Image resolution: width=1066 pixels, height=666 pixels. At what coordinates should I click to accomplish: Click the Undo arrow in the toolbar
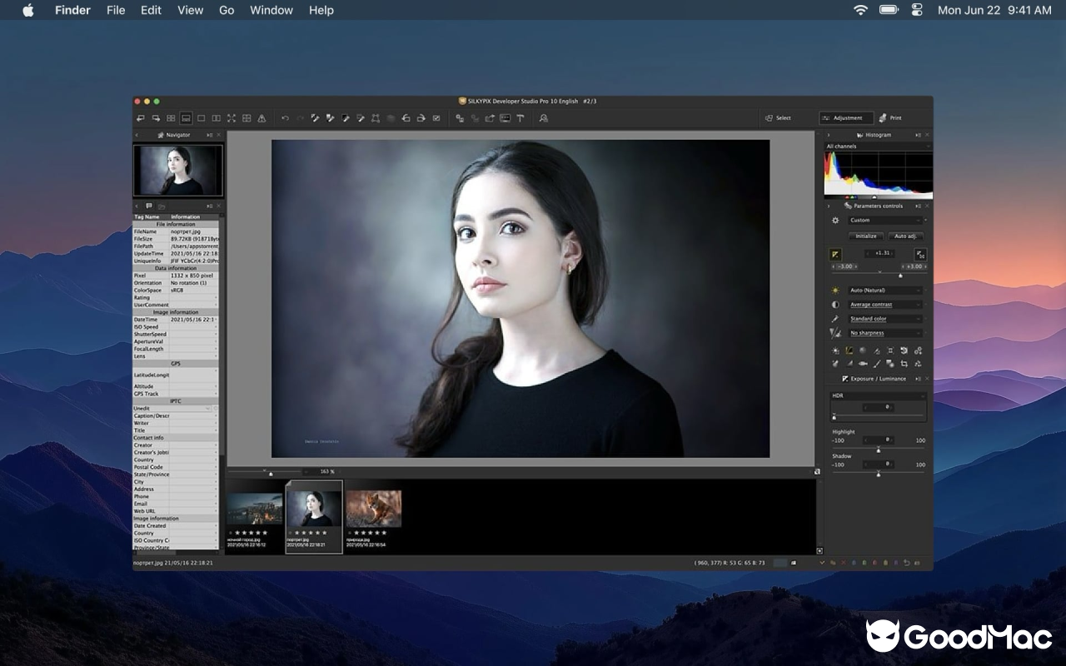click(x=285, y=118)
